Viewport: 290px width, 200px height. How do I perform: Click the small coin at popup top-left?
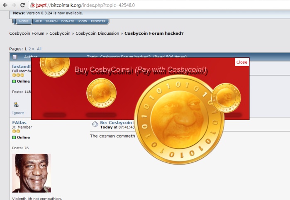tap(55, 67)
